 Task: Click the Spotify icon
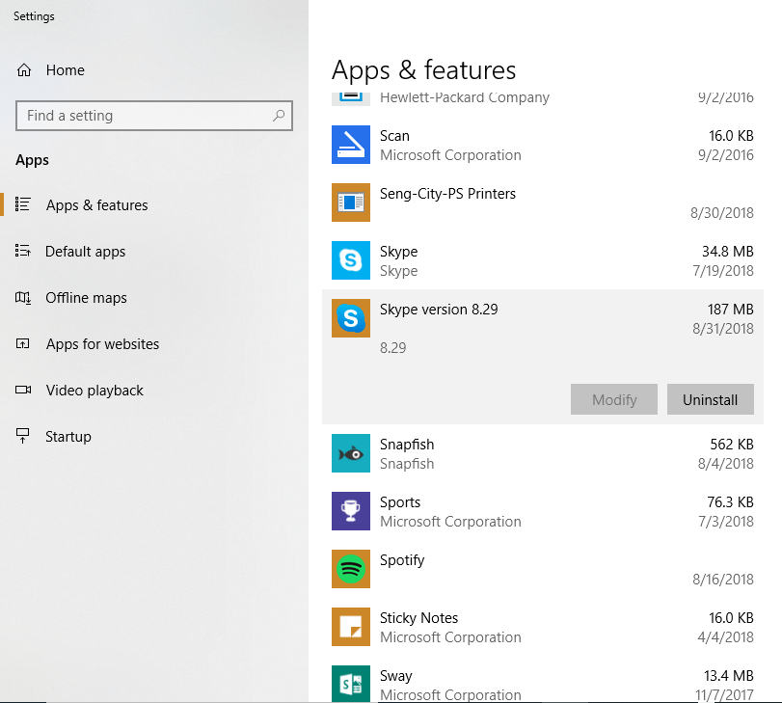pyautogui.click(x=350, y=569)
